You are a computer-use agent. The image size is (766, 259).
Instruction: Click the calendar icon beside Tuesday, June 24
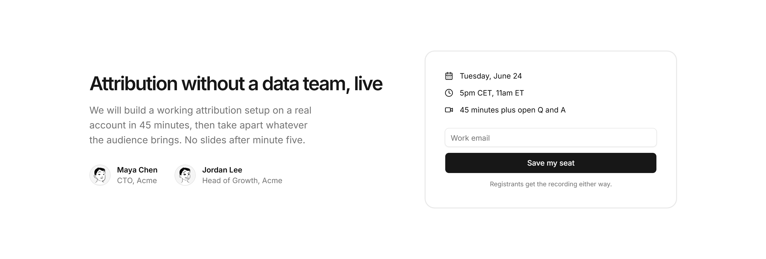pyautogui.click(x=449, y=76)
